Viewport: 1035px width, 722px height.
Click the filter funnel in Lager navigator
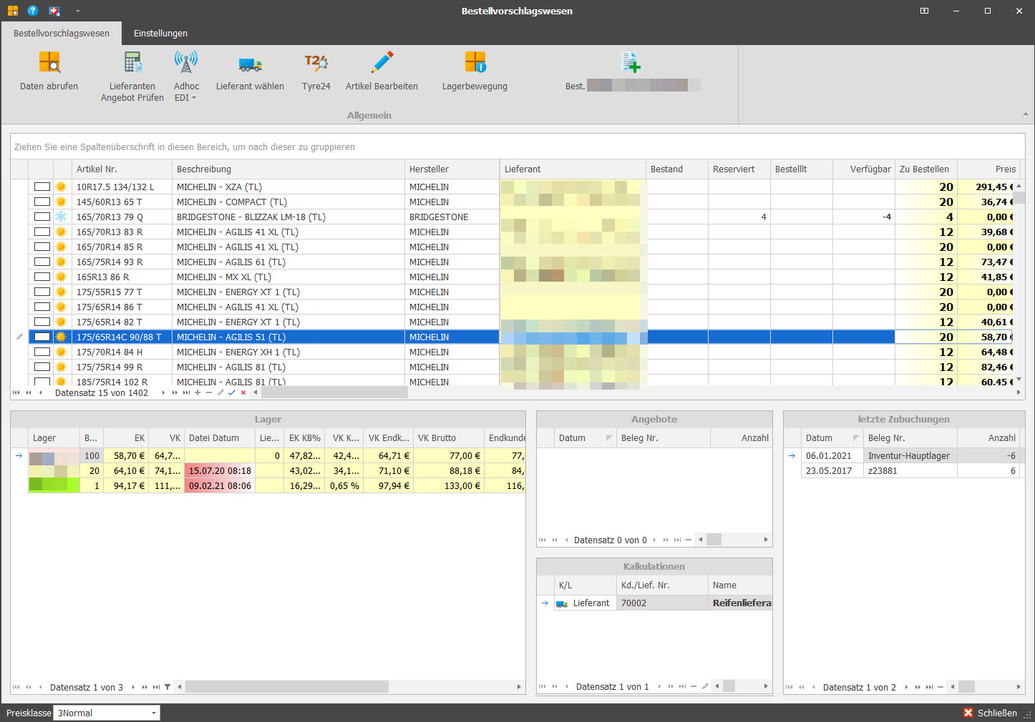pos(167,687)
